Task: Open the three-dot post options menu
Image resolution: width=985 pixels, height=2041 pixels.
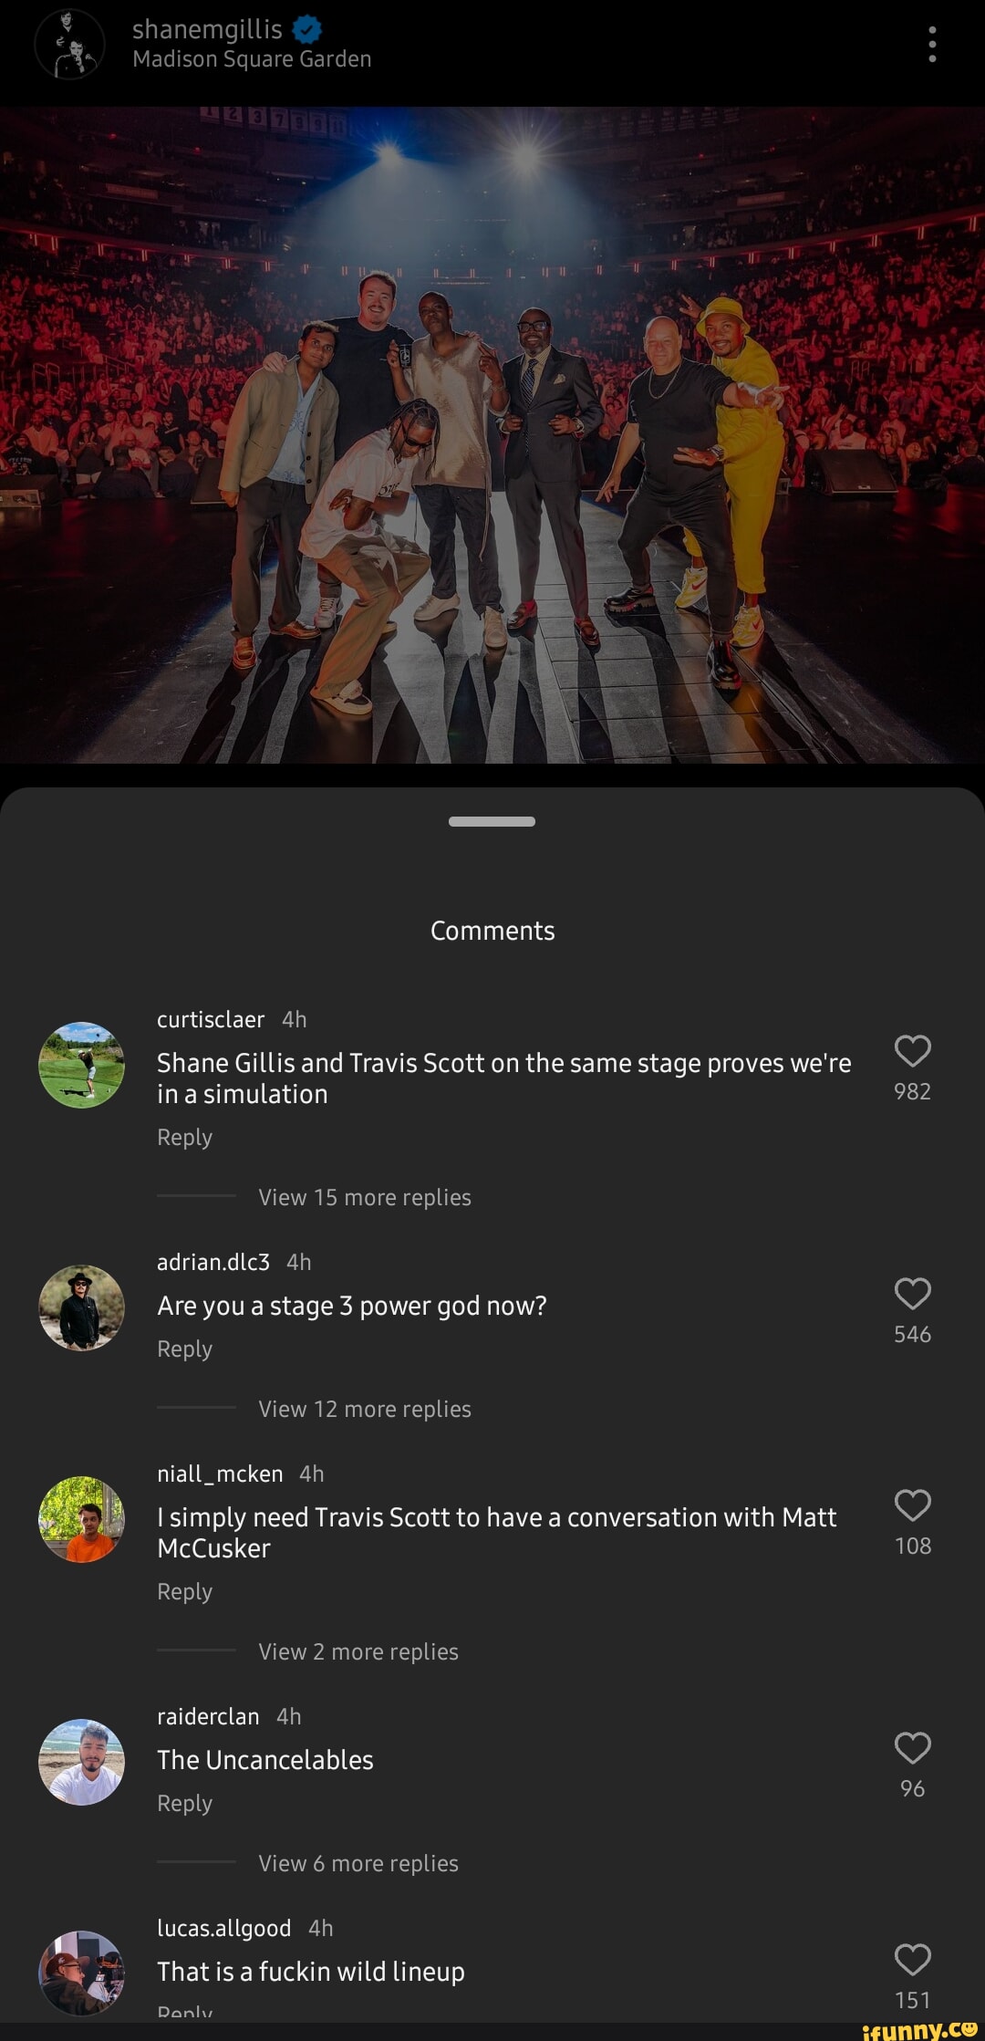Action: pyautogui.click(x=931, y=44)
